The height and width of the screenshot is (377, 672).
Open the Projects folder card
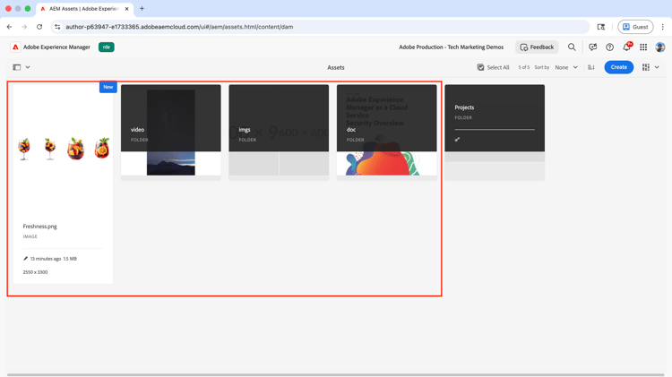pos(495,132)
